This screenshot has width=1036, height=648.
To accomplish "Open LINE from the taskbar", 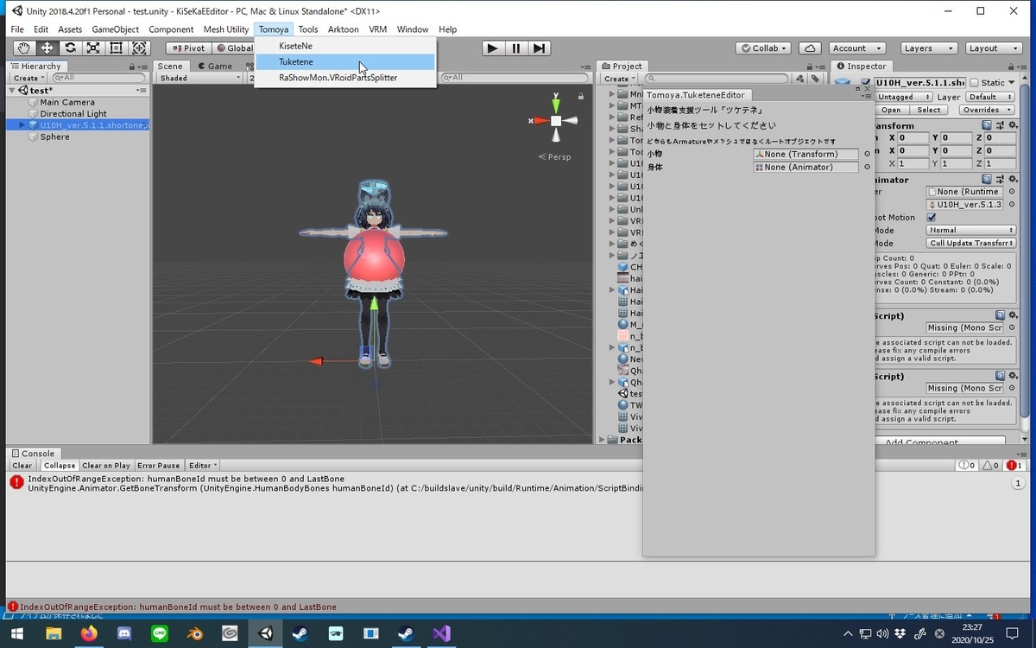I will (160, 633).
